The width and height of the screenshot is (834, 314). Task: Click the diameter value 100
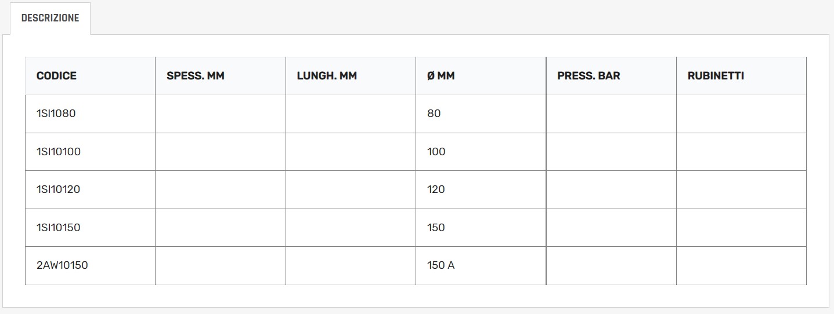(436, 152)
